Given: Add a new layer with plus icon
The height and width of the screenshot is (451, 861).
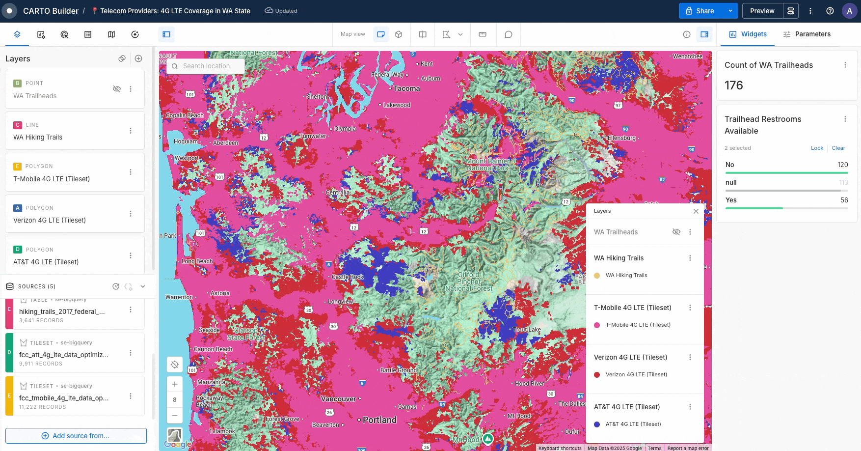Looking at the screenshot, I should click(x=138, y=58).
